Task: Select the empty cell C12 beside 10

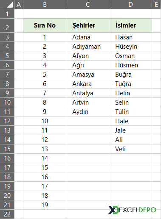Action: tap(88, 121)
